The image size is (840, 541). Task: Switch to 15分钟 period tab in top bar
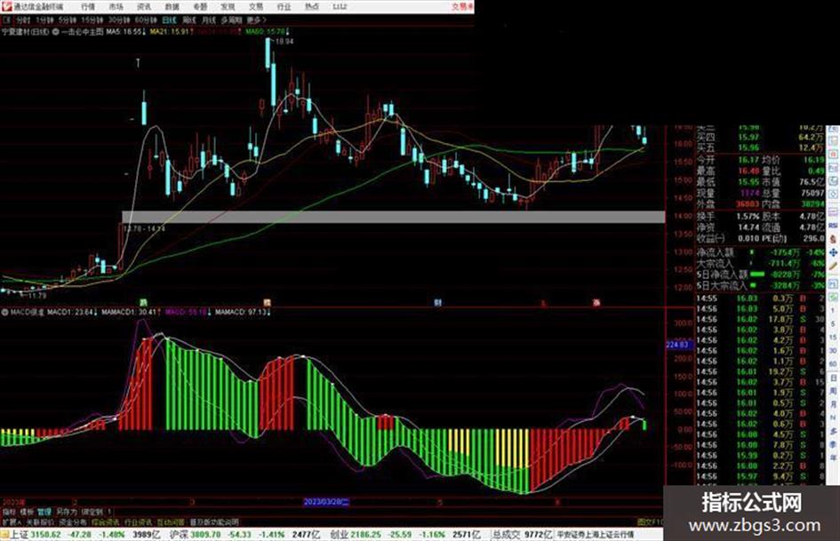click(x=92, y=20)
